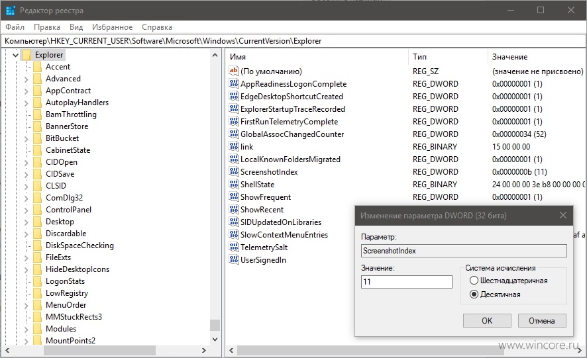The height and width of the screenshot is (358, 587).
Task: Select the Десятичная radio button
Action: pyautogui.click(x=474, y=294)
